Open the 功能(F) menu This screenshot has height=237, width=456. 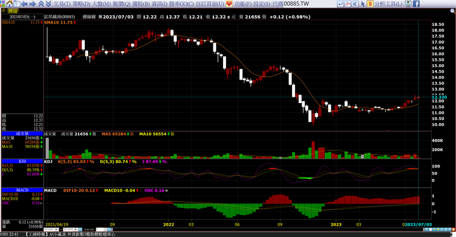243,4
